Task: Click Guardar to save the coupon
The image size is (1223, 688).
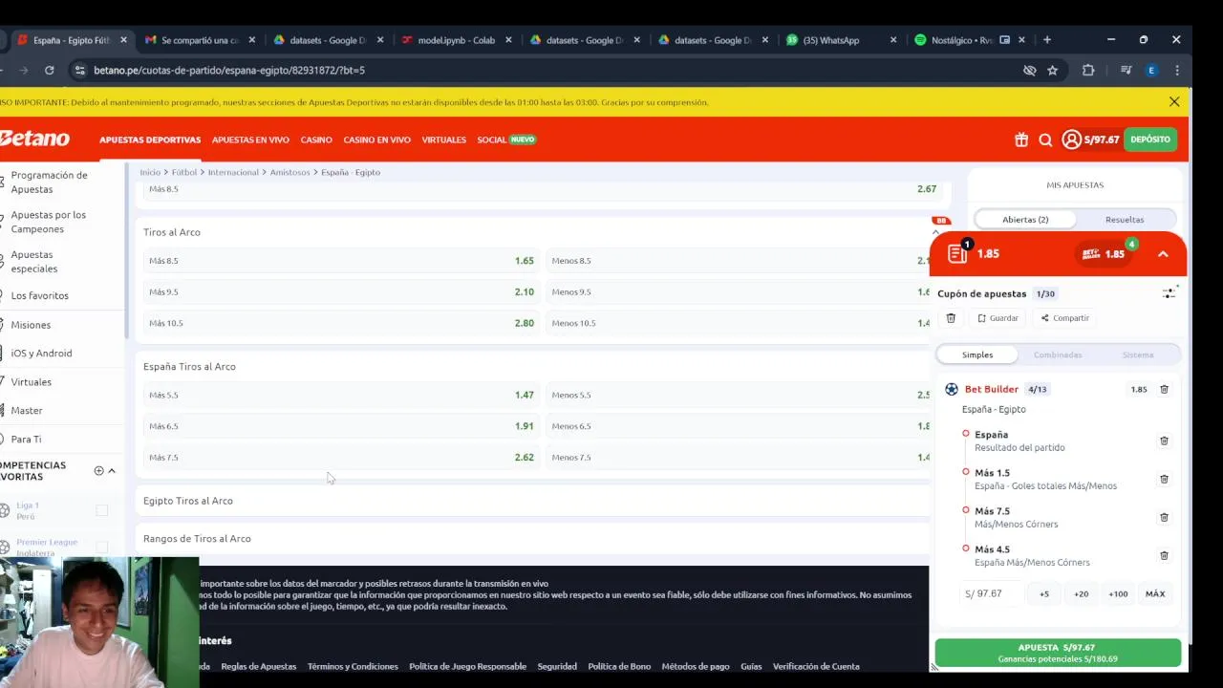Action: pyautogui.click(x=998, y=318)
